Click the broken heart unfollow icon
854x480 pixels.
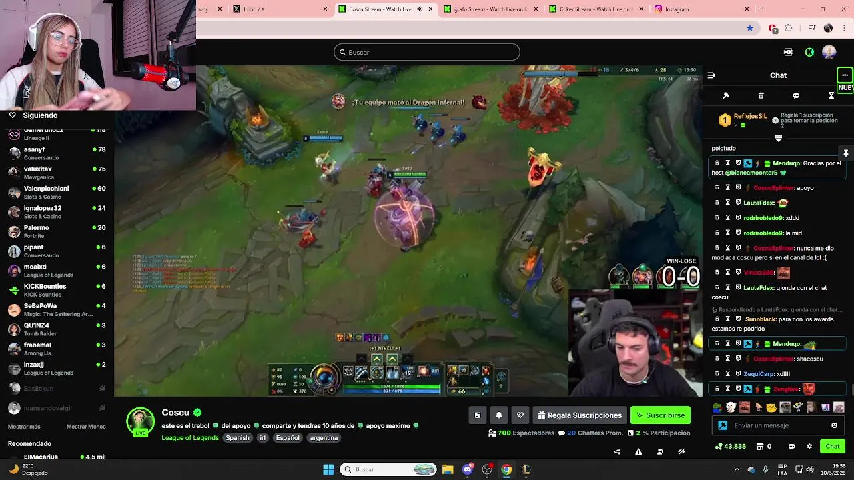tap(520, 415)
